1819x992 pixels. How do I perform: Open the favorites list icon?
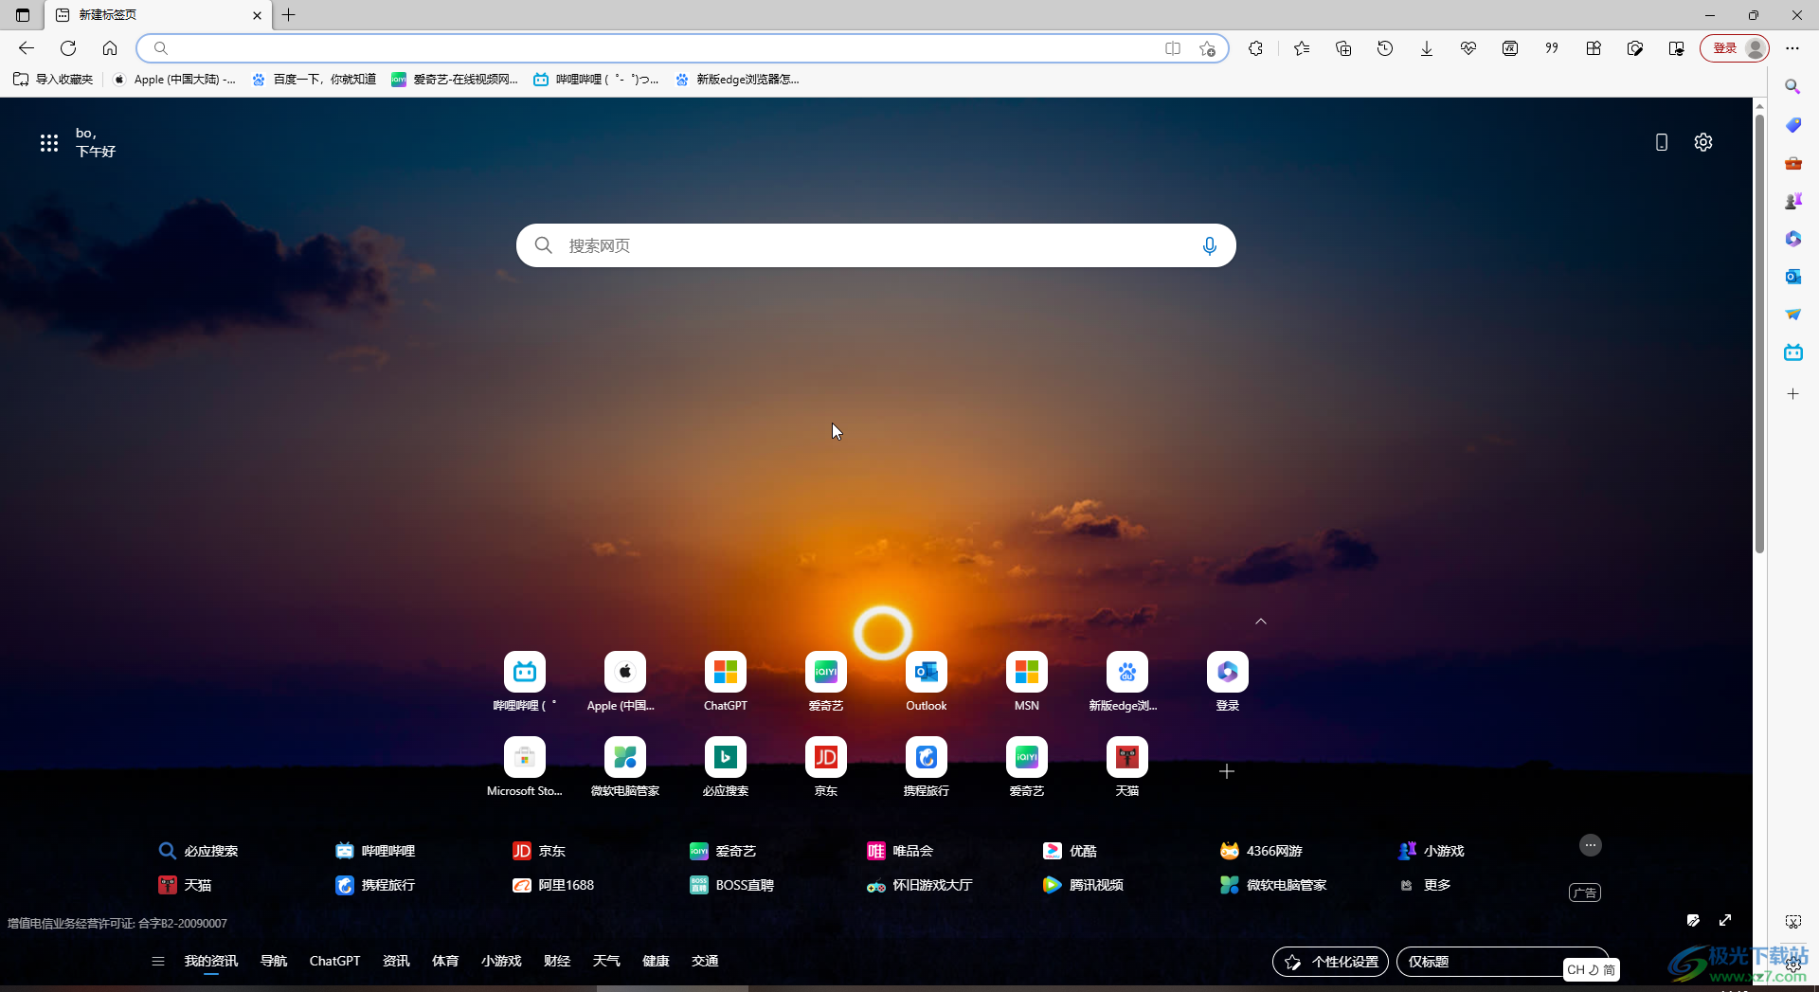click(1302, 48)
